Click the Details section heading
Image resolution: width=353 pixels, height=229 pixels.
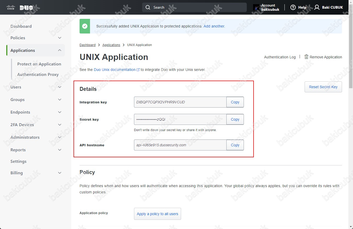(88, 89)
